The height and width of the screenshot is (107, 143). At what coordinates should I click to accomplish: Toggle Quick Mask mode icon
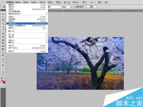pyautogui.click(x=3, y=85)
